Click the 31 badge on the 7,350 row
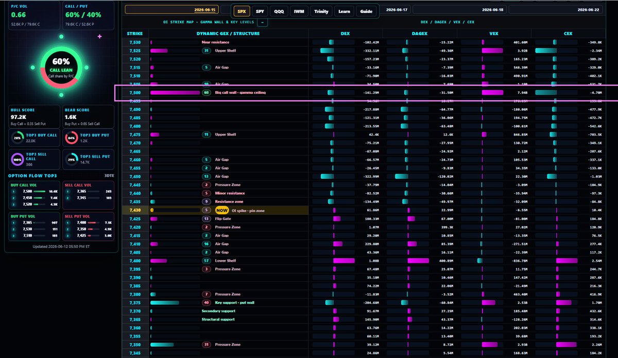 207,345
